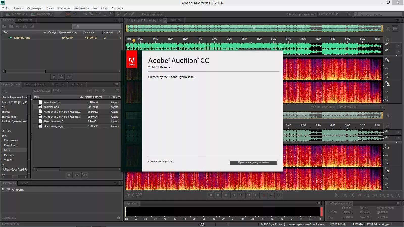Screen dimensions: 404x227
Task: Toggle loop playback in Media Browser preview
Action: click(77, 175)
